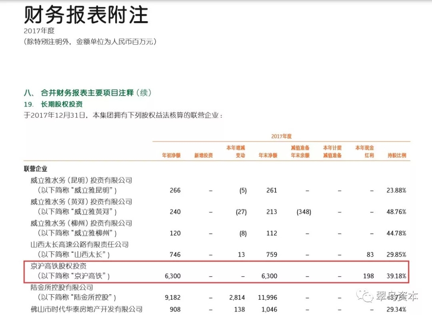Viewport: 432px width, 315px height.
Task: Click the row name 陆金所控股有限公司
Action: [62, 287]
